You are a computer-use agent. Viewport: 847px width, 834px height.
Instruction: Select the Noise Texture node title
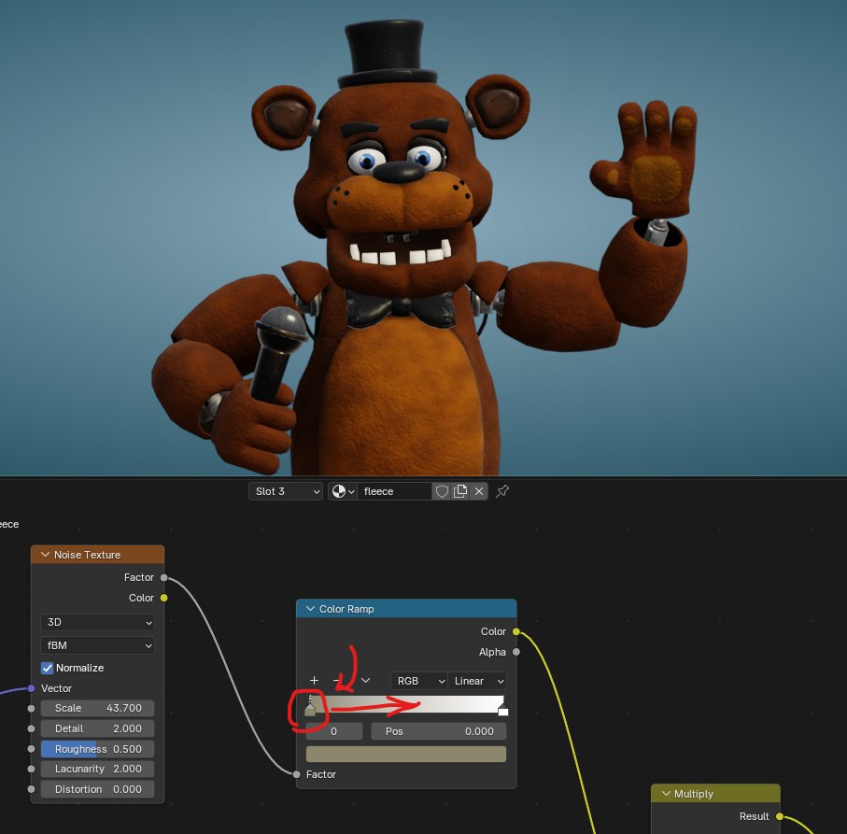point(88,555)
